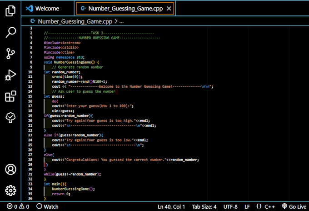This screenshot has height=211, width=309.
Task: Click on '#include<ctime>' line
Action: click(x=59, y=52)
